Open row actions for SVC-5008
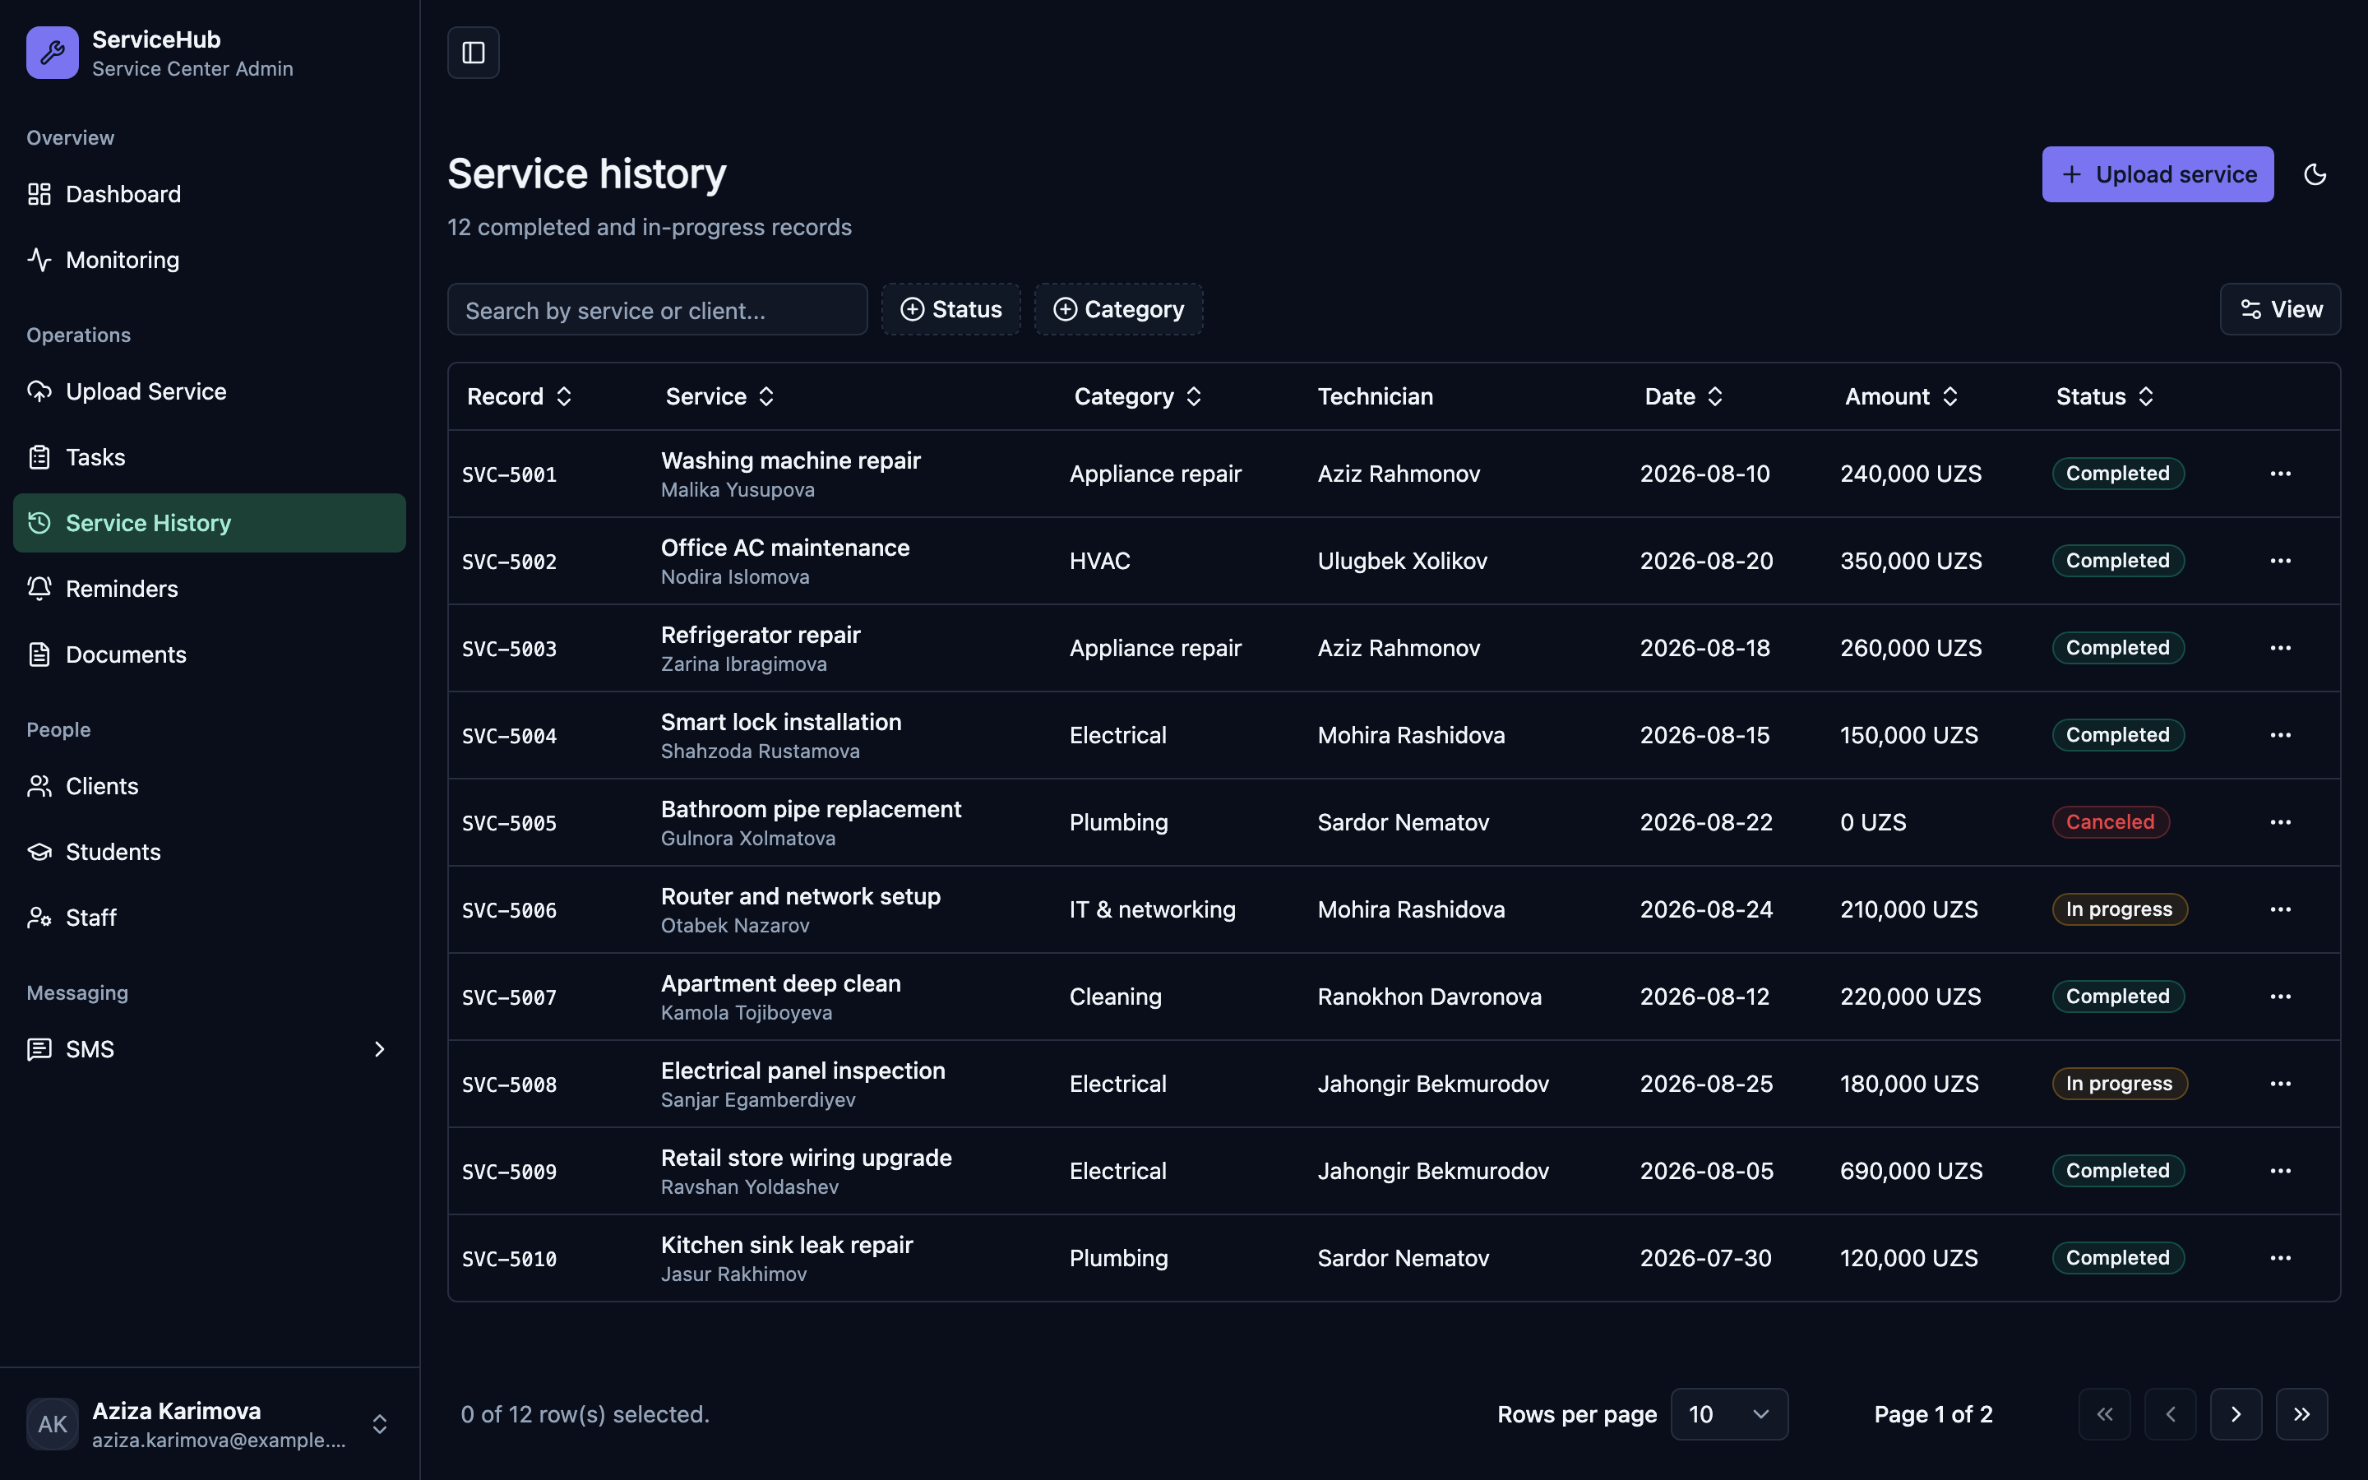Image resolution: width=2368 pixels, height=1480 pixels. (2280, 1084)
